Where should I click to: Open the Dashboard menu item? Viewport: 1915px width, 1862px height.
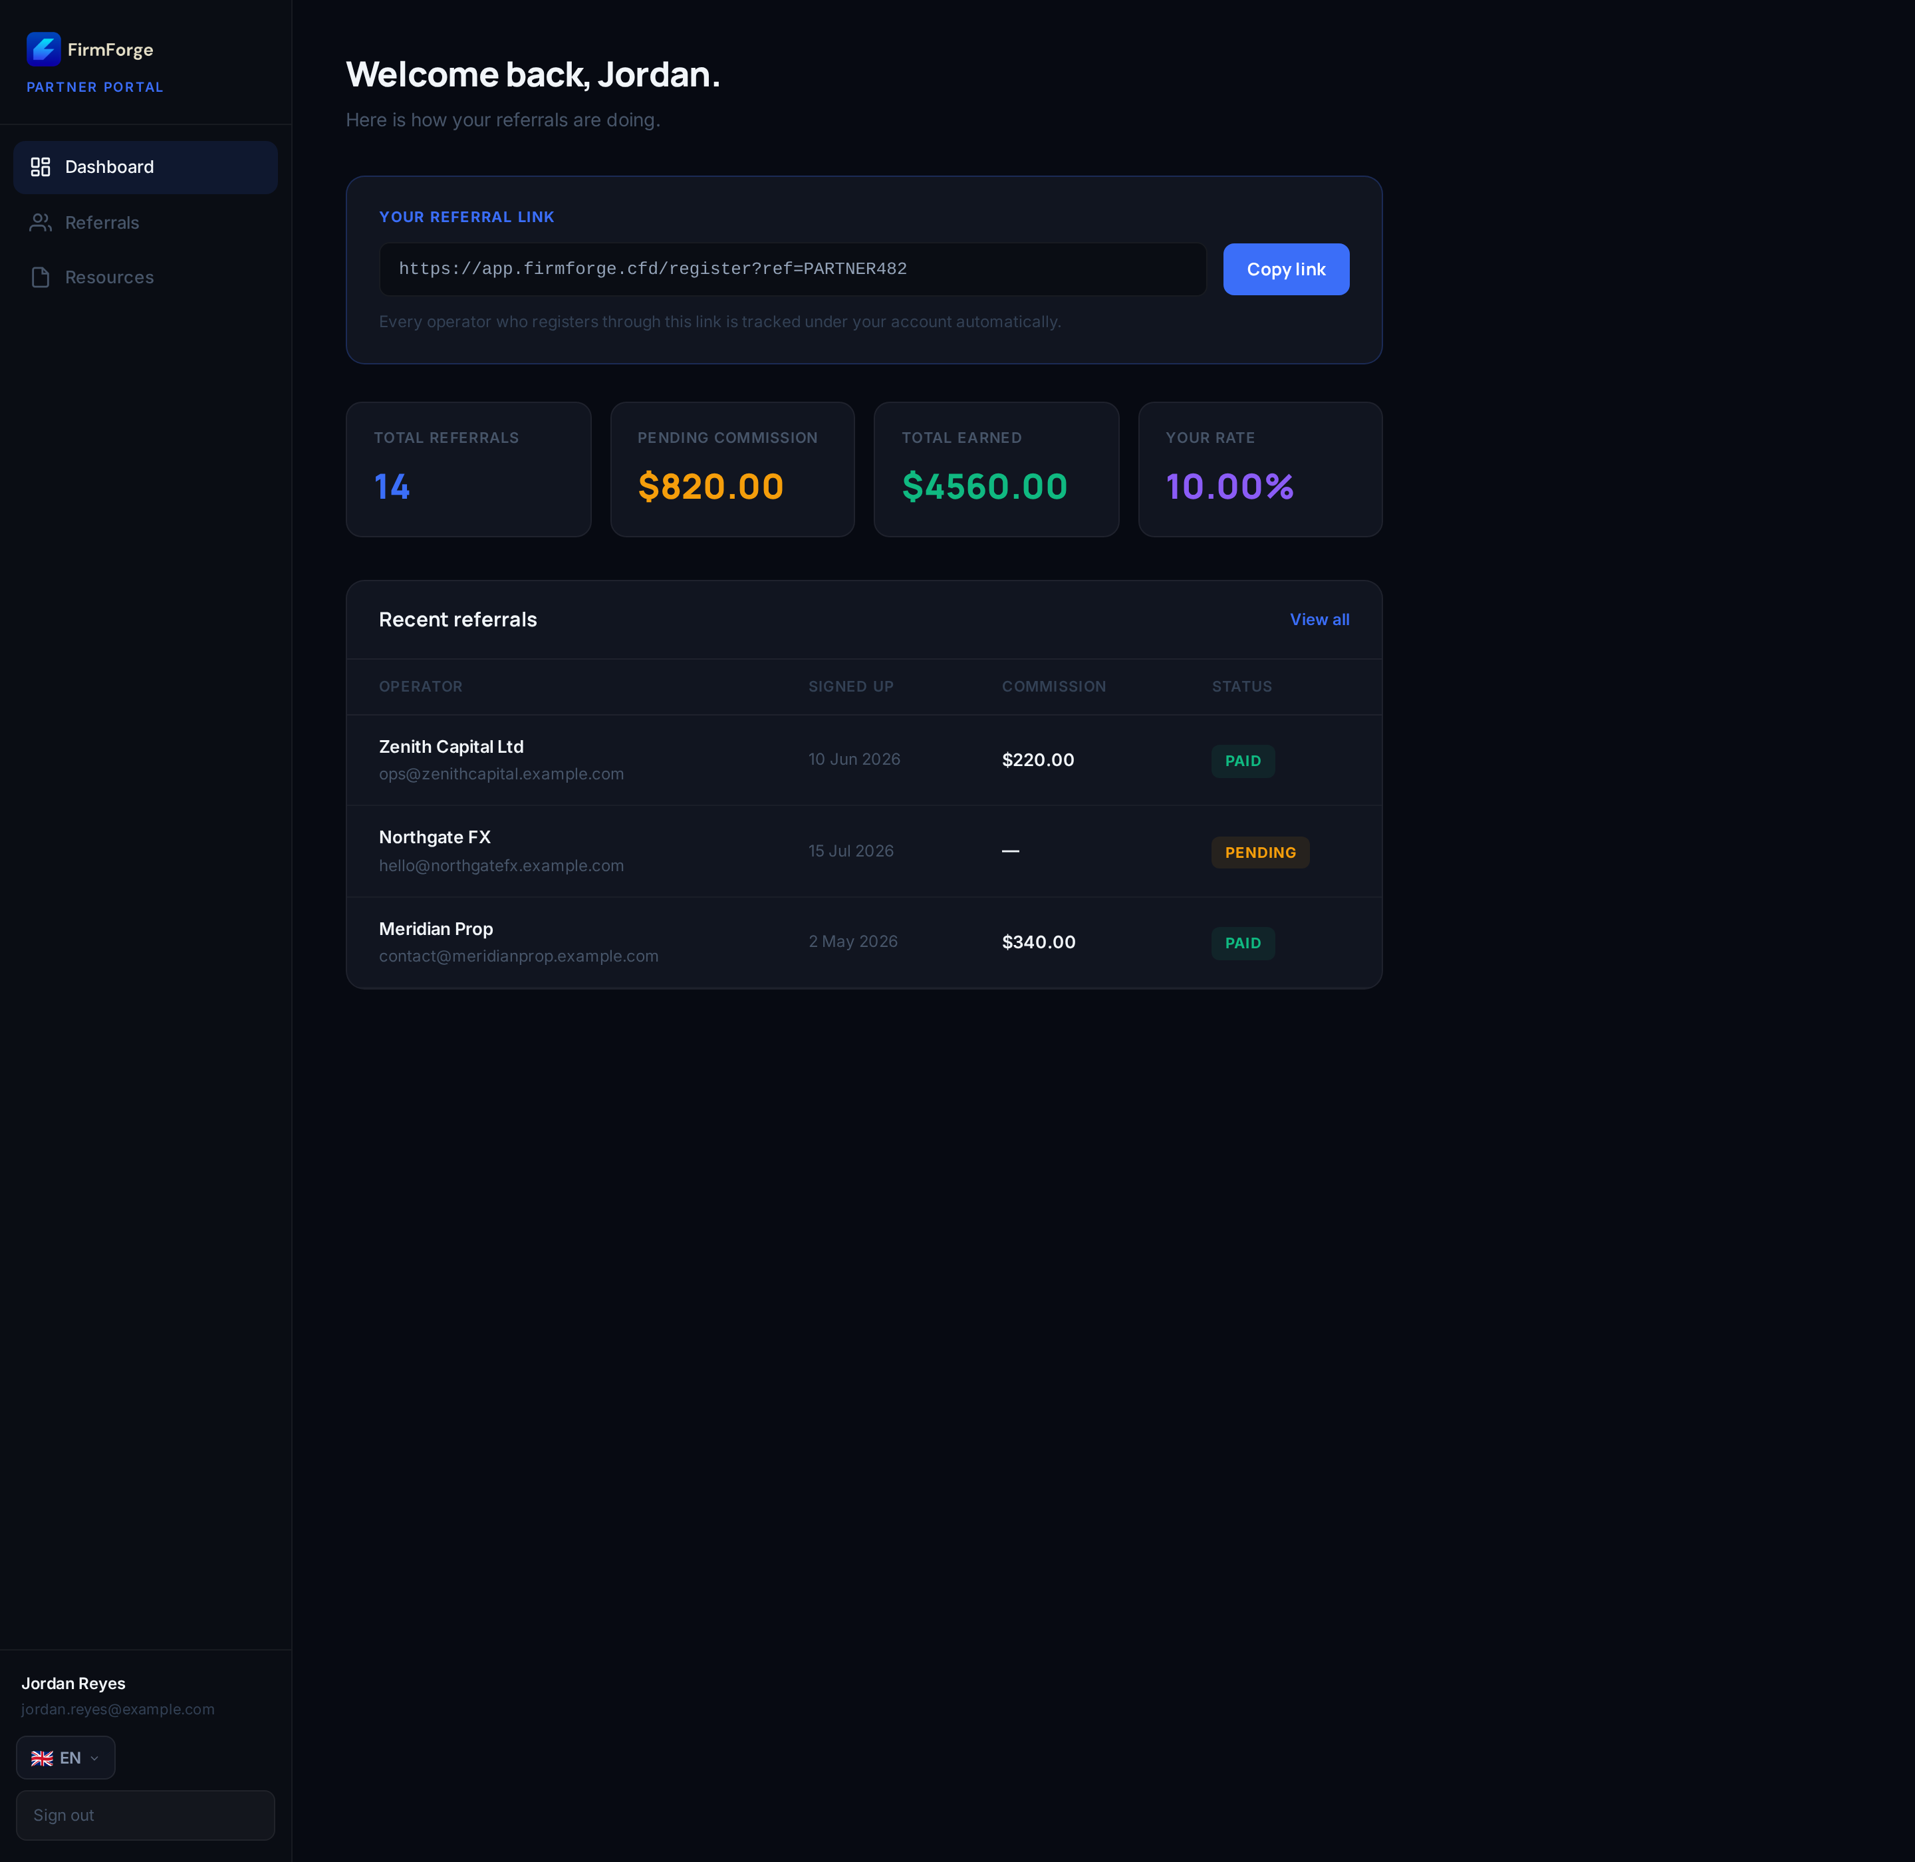coord(146,167)
